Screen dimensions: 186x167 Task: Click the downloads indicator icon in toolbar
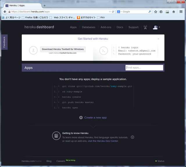167,12
